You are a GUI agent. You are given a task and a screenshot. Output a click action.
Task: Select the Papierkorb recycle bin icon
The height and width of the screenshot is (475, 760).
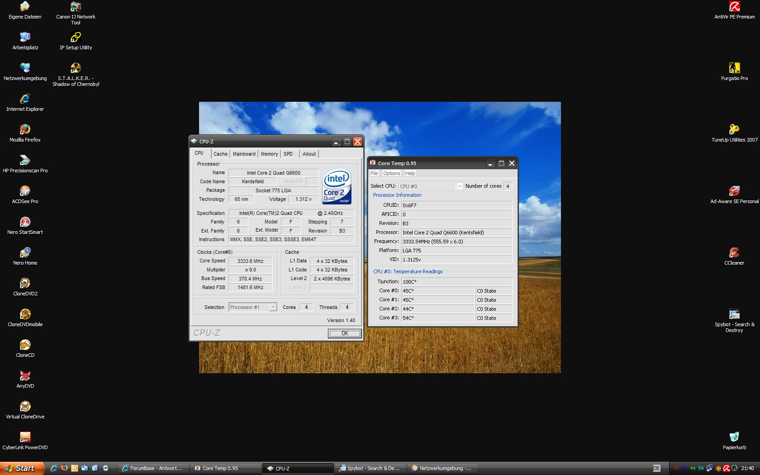[734, 437]
